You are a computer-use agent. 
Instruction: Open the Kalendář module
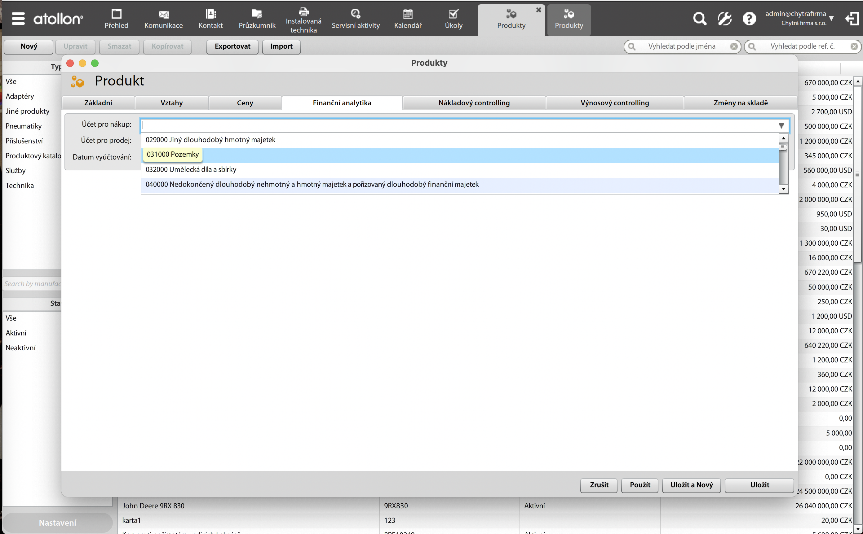click(x=408, y=19)
